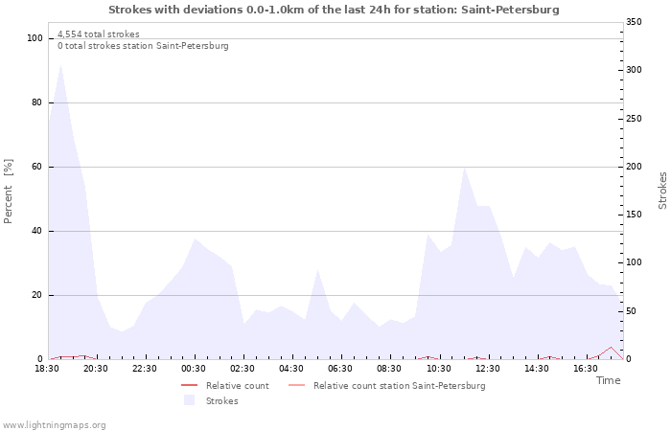671x431 pixels.
Task: Click the 0 total strokes station text
Action: point(143,46)
